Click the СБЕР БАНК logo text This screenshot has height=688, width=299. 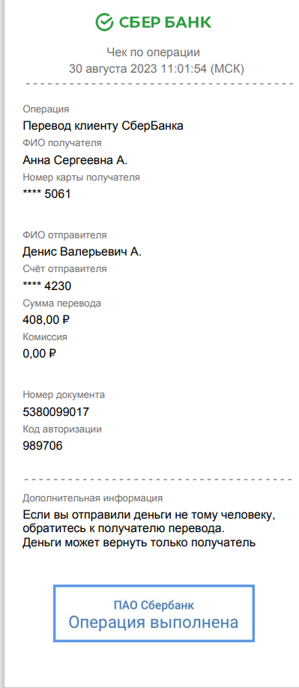(x=164, y=22)
